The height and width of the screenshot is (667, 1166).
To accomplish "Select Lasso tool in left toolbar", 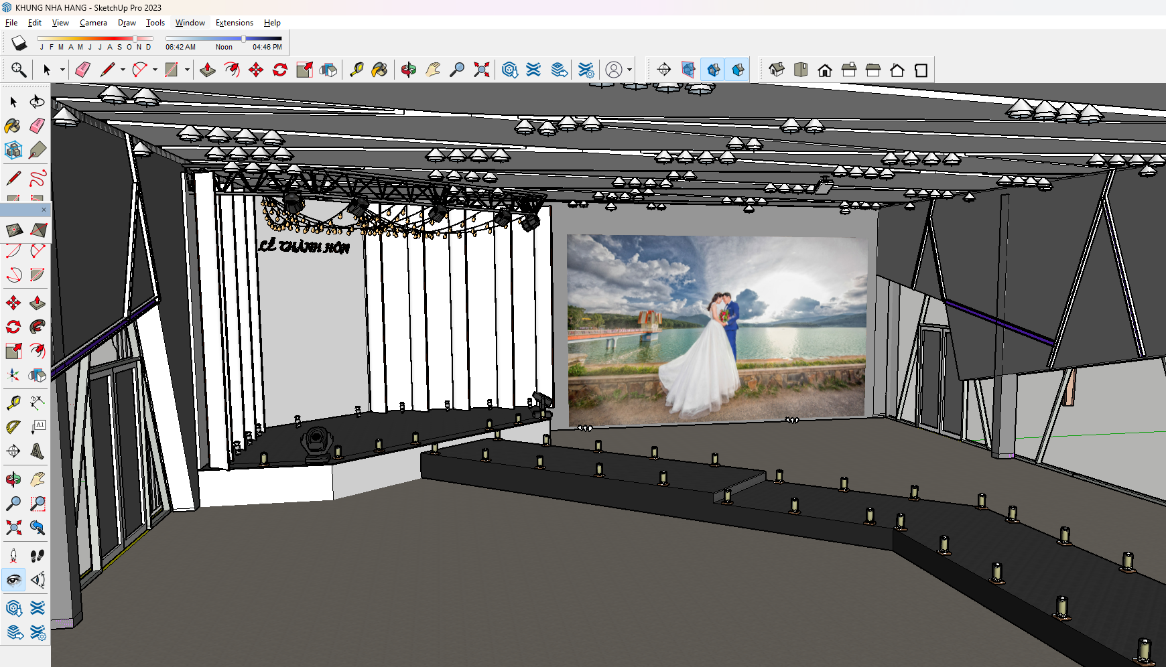I will [38, 102].
